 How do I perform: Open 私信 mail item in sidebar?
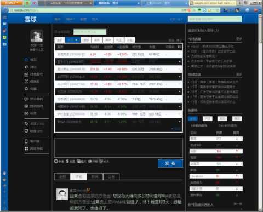tap(31, 113)
